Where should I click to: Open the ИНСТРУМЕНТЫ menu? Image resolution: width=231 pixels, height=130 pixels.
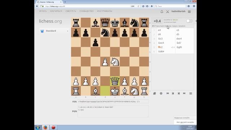pos(105,11)
